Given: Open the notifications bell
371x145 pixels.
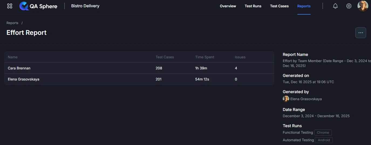Looking at the screenshot, I should pos(335,6).
